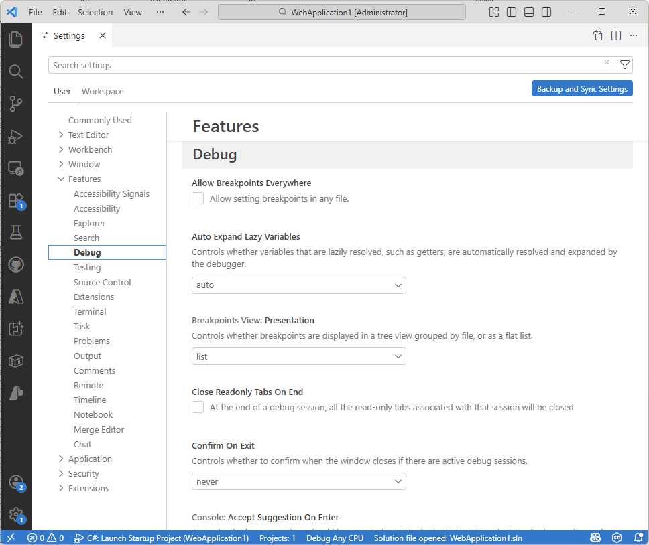The height and width of the screenshot is (545, 649).
Task: Expand the Extensions top-level section
Action: pyautogui.click(x=61, y=488)
